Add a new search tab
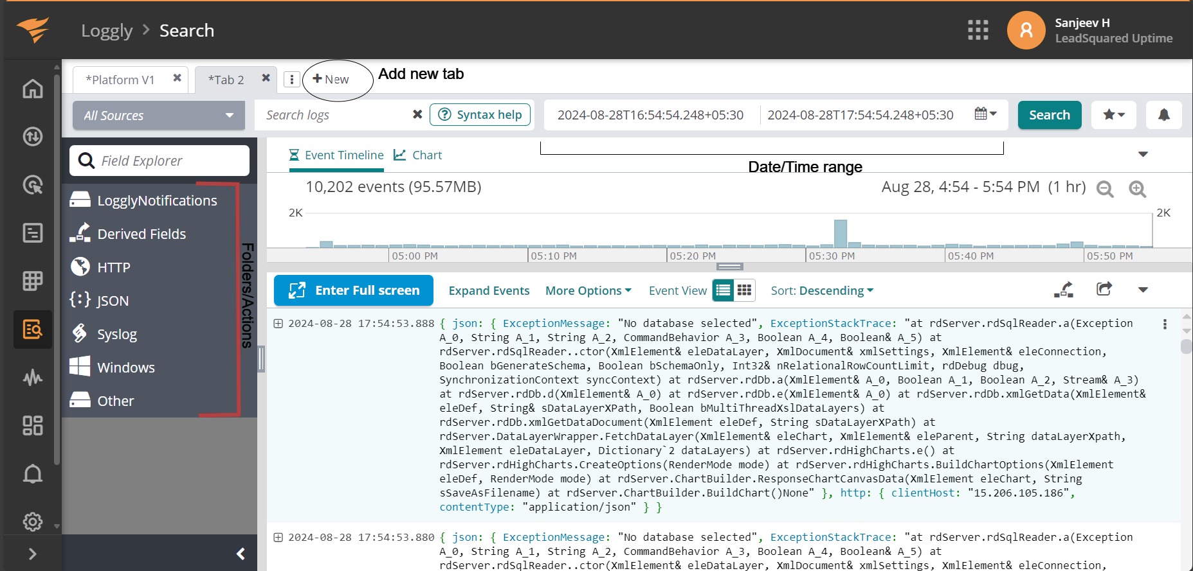 click(331, 79)
